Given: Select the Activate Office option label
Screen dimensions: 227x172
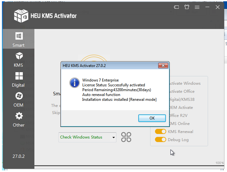Looking at the screenshot, I should 182,91.
